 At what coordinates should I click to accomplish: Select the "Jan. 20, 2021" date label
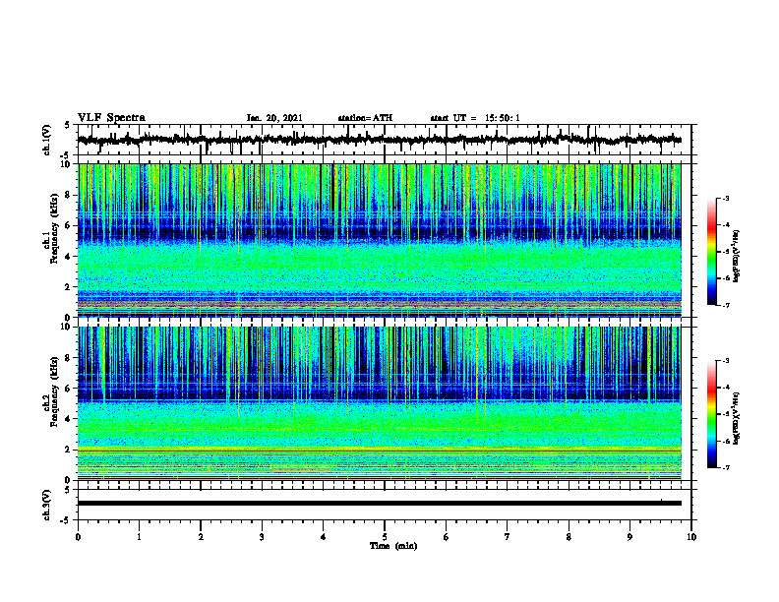coord(274,118)
